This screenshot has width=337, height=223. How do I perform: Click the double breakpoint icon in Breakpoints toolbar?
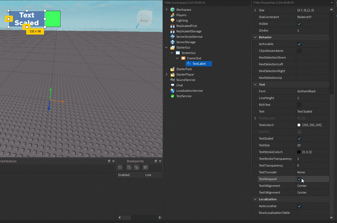click(129, 167)
